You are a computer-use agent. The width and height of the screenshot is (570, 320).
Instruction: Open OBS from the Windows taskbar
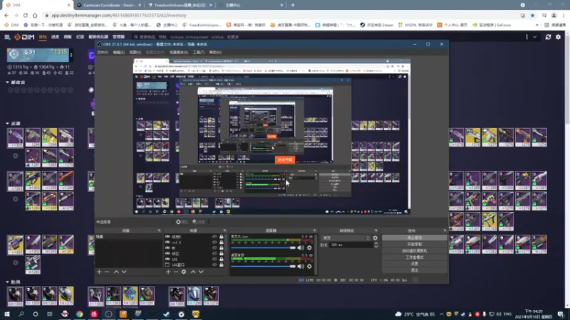tap(108, 314)
